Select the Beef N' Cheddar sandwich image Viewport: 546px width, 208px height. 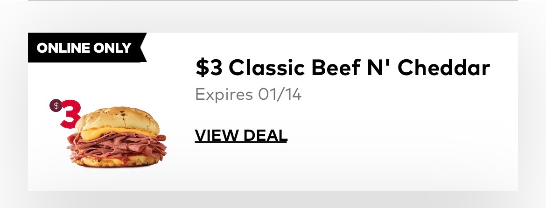pyautogui.click(x=117, y=137)
